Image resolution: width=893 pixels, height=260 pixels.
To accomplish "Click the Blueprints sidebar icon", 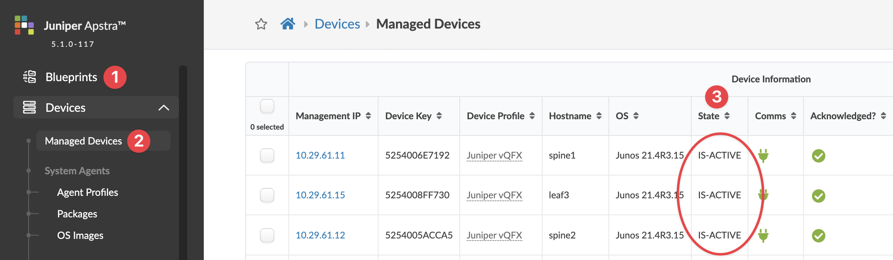I will pyautogui.click(x=29, y=77).
